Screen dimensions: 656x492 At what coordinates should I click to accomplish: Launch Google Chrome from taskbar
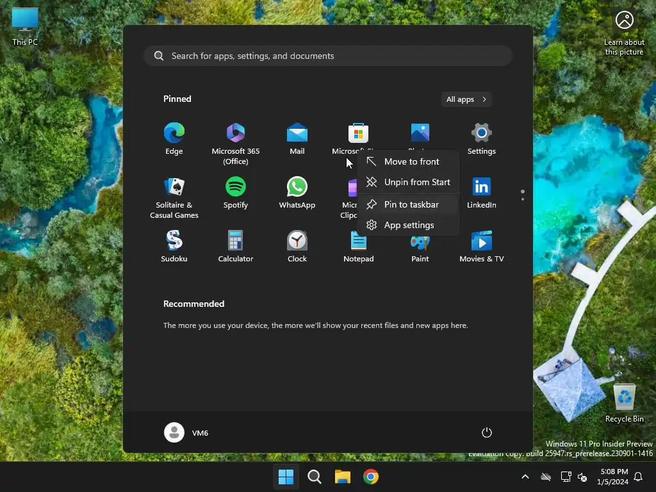pyautogui.click(x=371, y=477)
